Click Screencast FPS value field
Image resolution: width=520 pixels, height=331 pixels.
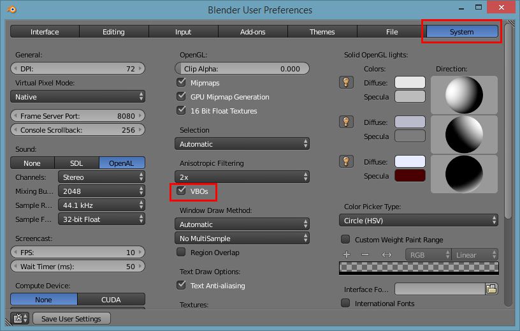point(78,252)
